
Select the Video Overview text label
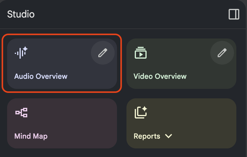click(160, 76)
